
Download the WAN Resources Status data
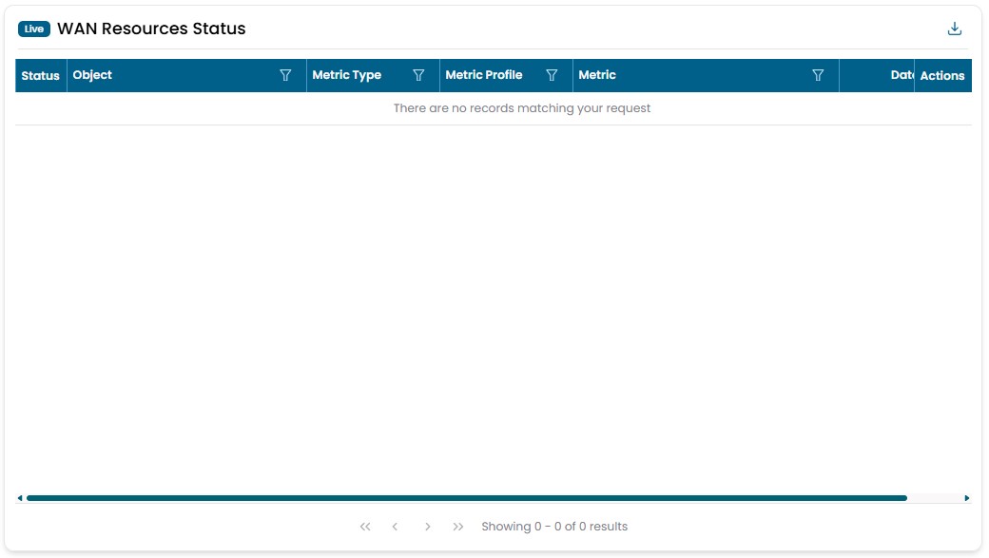[x=955, y=29]
